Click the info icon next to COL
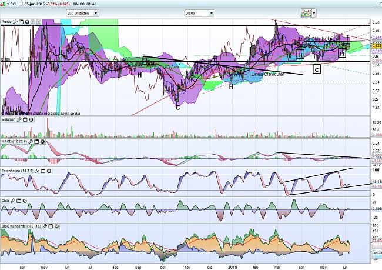The height and width of the screenshot is (270, 382). (x=21, y=4)
